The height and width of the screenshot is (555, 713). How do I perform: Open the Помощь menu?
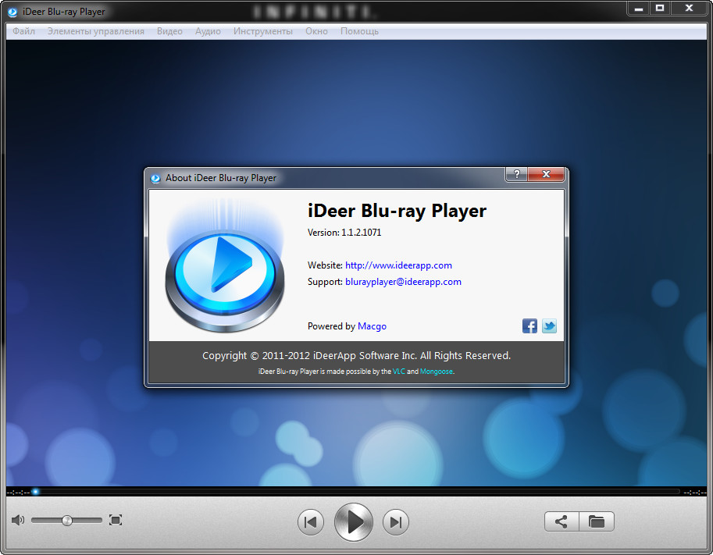click(359, 31)
